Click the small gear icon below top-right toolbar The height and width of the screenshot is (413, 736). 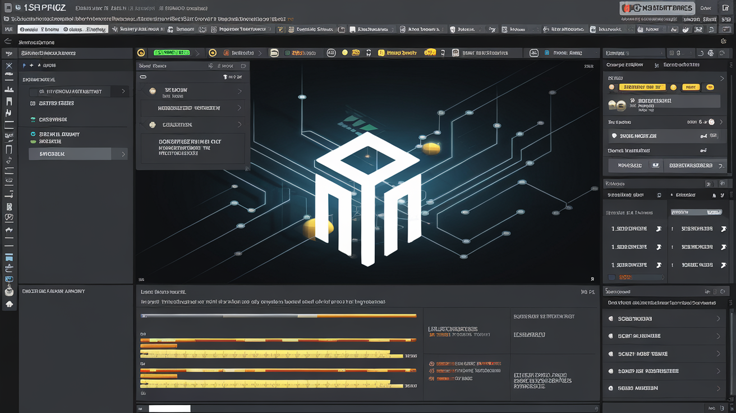click(724, 42)
